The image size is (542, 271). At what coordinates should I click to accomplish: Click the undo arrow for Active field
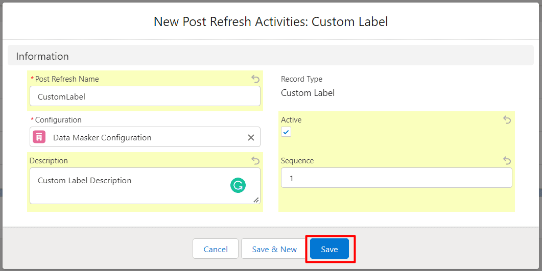507,120
